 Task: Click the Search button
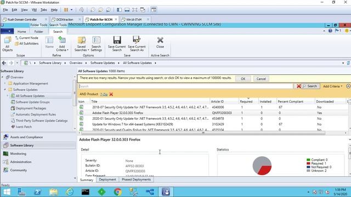310,86
